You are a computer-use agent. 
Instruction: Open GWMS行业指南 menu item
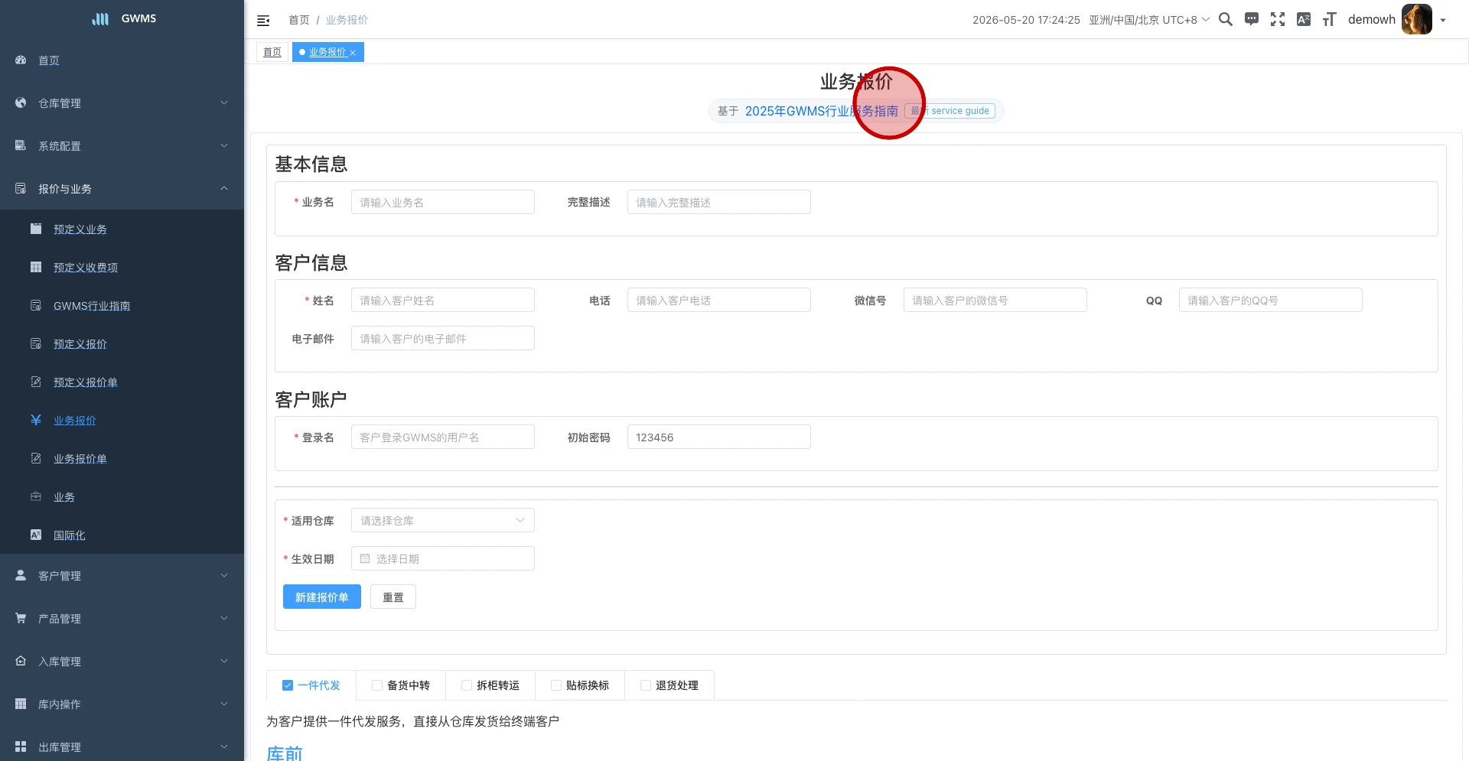pos(122,305)
